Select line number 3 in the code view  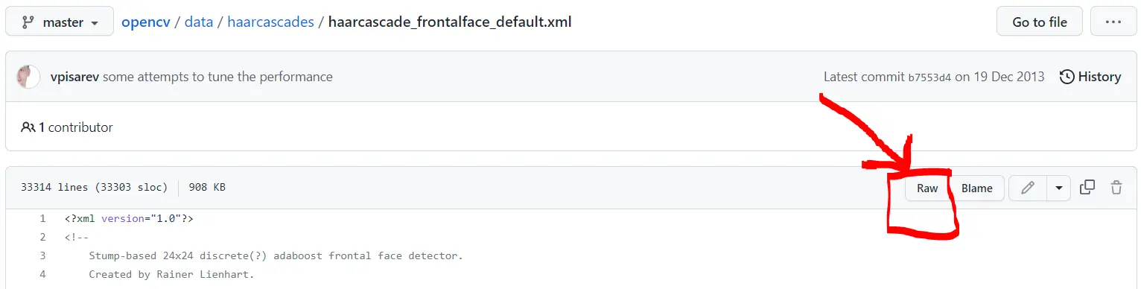(x=43, y=256)
